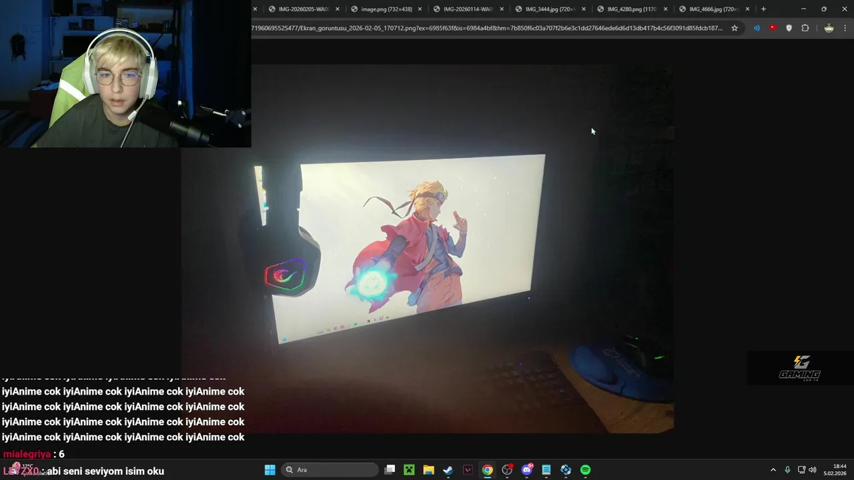854x480 pixels.
Task: Open Task View on the taskbar
Action: (x=390, y=470)
